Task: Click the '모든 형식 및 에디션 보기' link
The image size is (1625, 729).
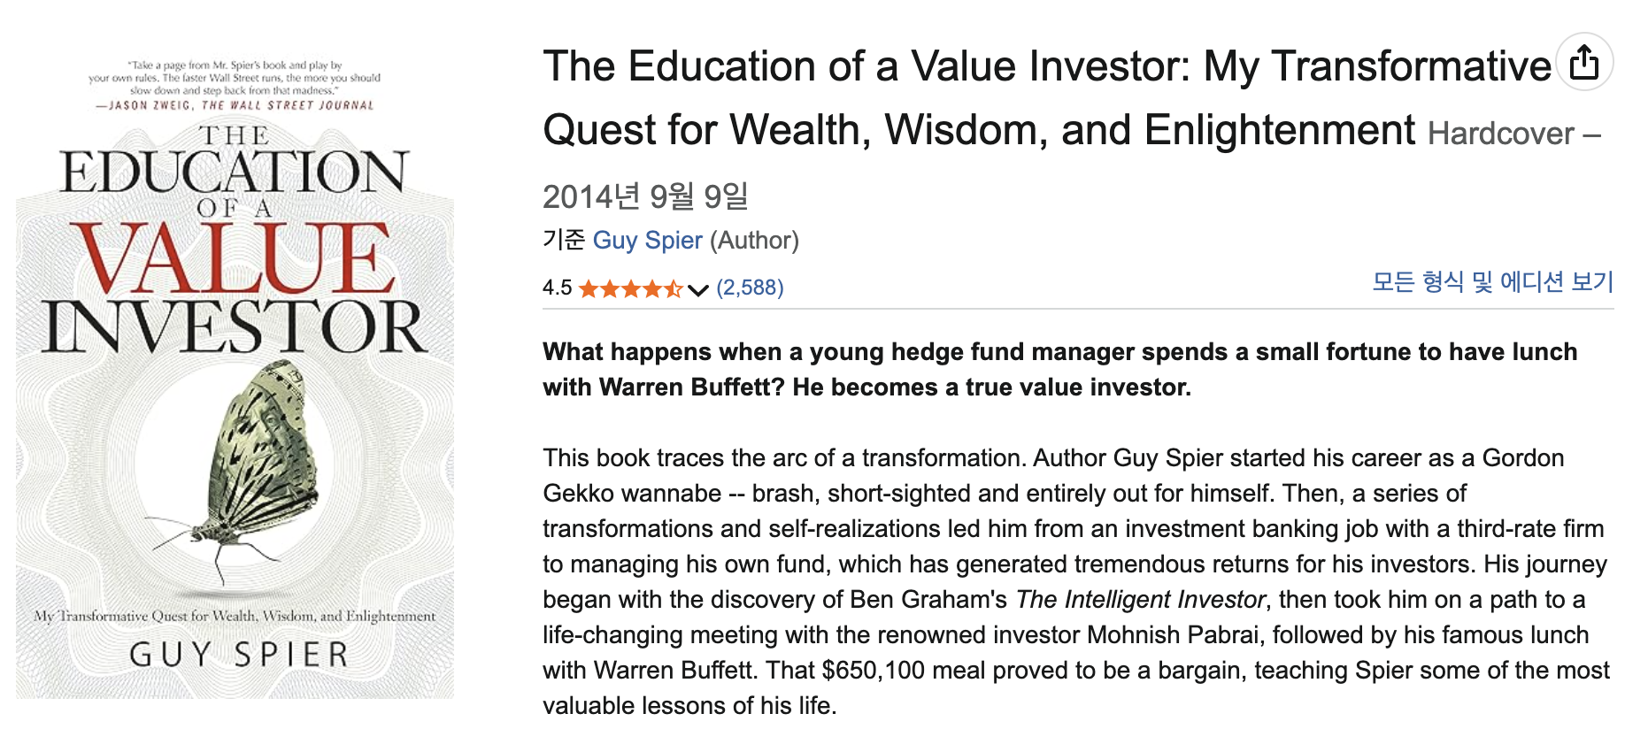Action: tap(1491, 282)
